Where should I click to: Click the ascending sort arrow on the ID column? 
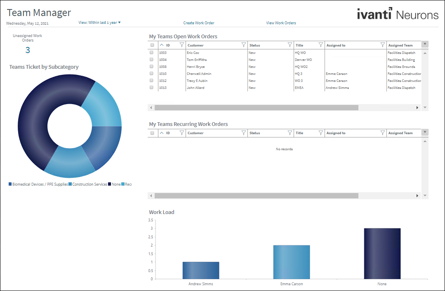[x=162, y=45]
